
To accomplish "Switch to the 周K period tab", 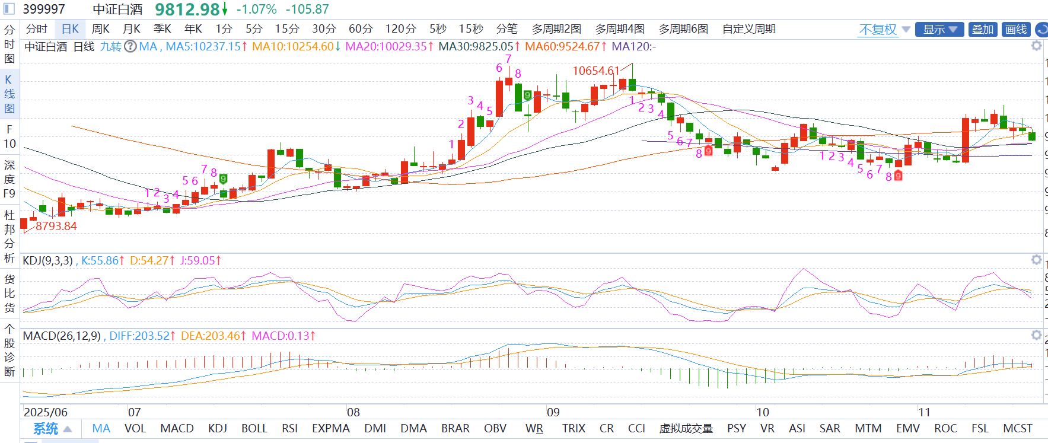I will coord(101,29).
